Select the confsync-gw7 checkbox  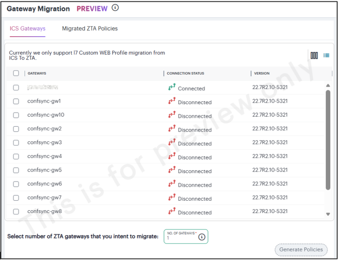[16, 198]
